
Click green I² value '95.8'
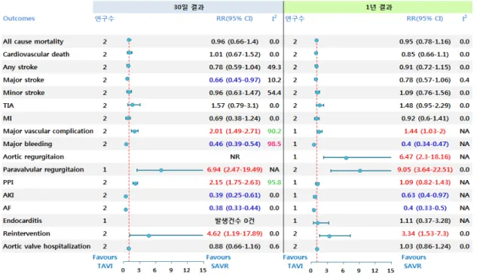click(x=274, y=182)
